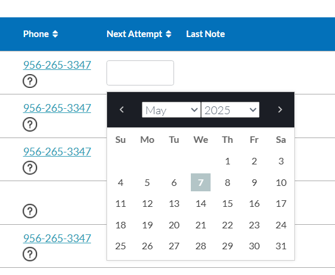Screen dimensions: 335x275
Task: Sort by Next Attempt column arrows
Action: pos(169,34)
